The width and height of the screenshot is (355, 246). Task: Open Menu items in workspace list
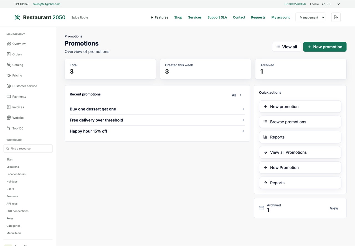pos(14,233)
